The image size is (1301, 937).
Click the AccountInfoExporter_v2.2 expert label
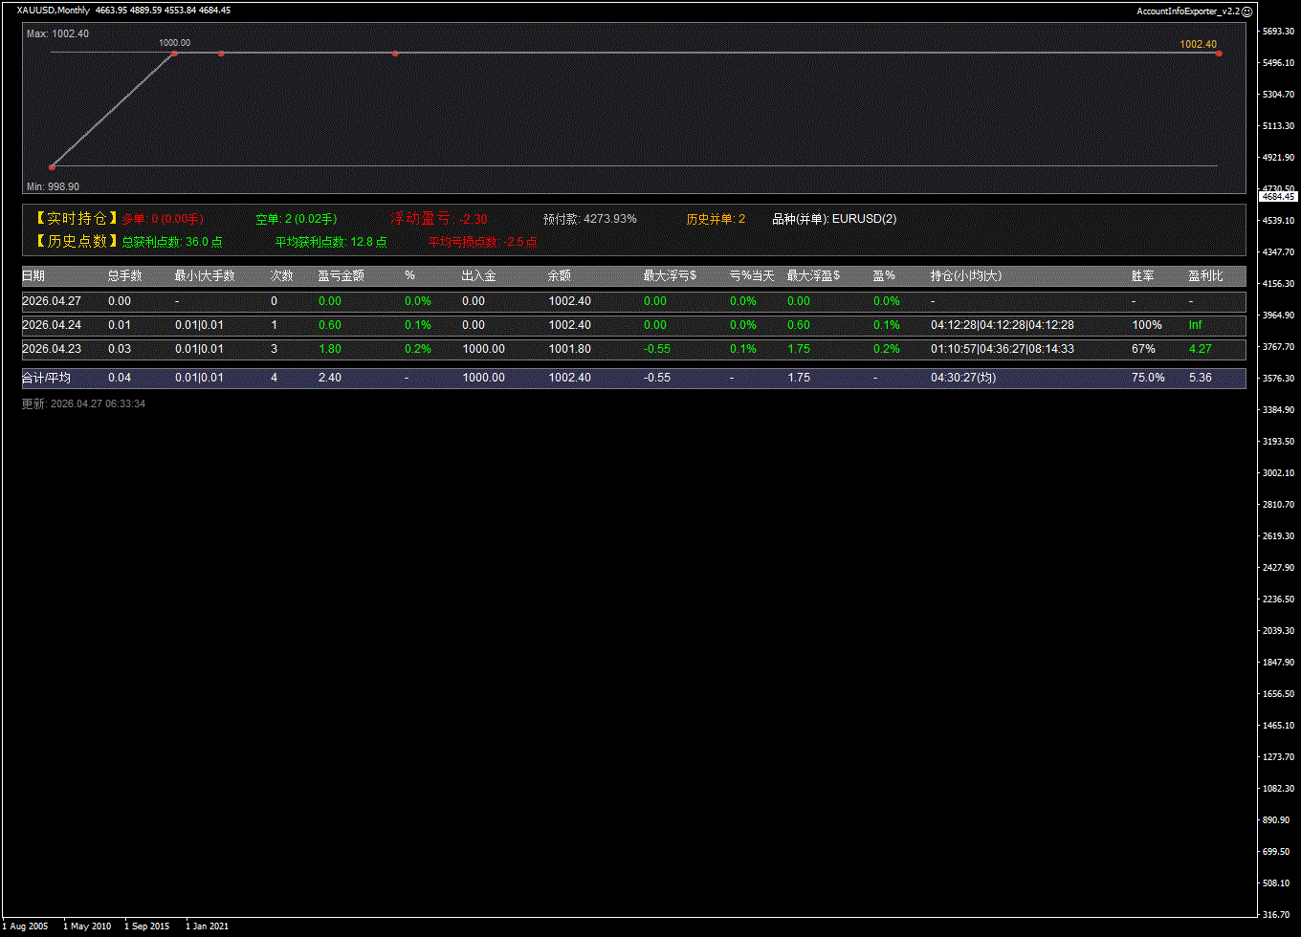point(1187,11)
